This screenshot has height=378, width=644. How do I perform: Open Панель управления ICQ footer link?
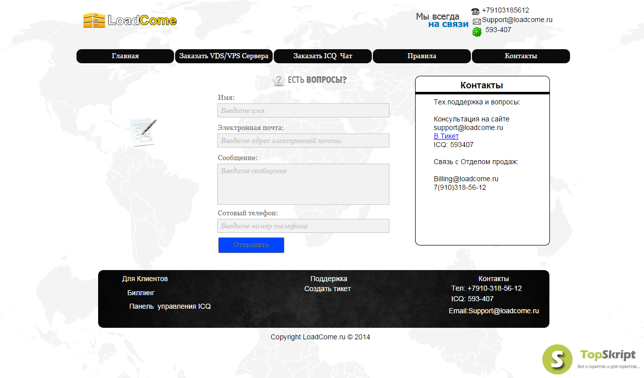click(x=170, y=306)
